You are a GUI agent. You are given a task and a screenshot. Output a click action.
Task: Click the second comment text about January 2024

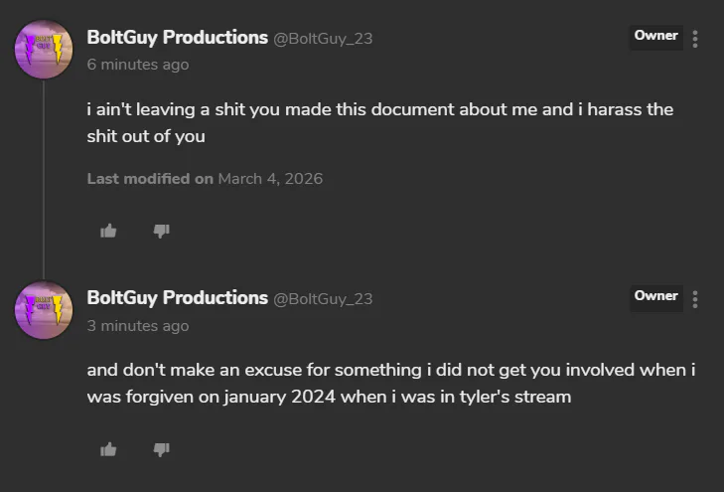(x=390, y=383)
